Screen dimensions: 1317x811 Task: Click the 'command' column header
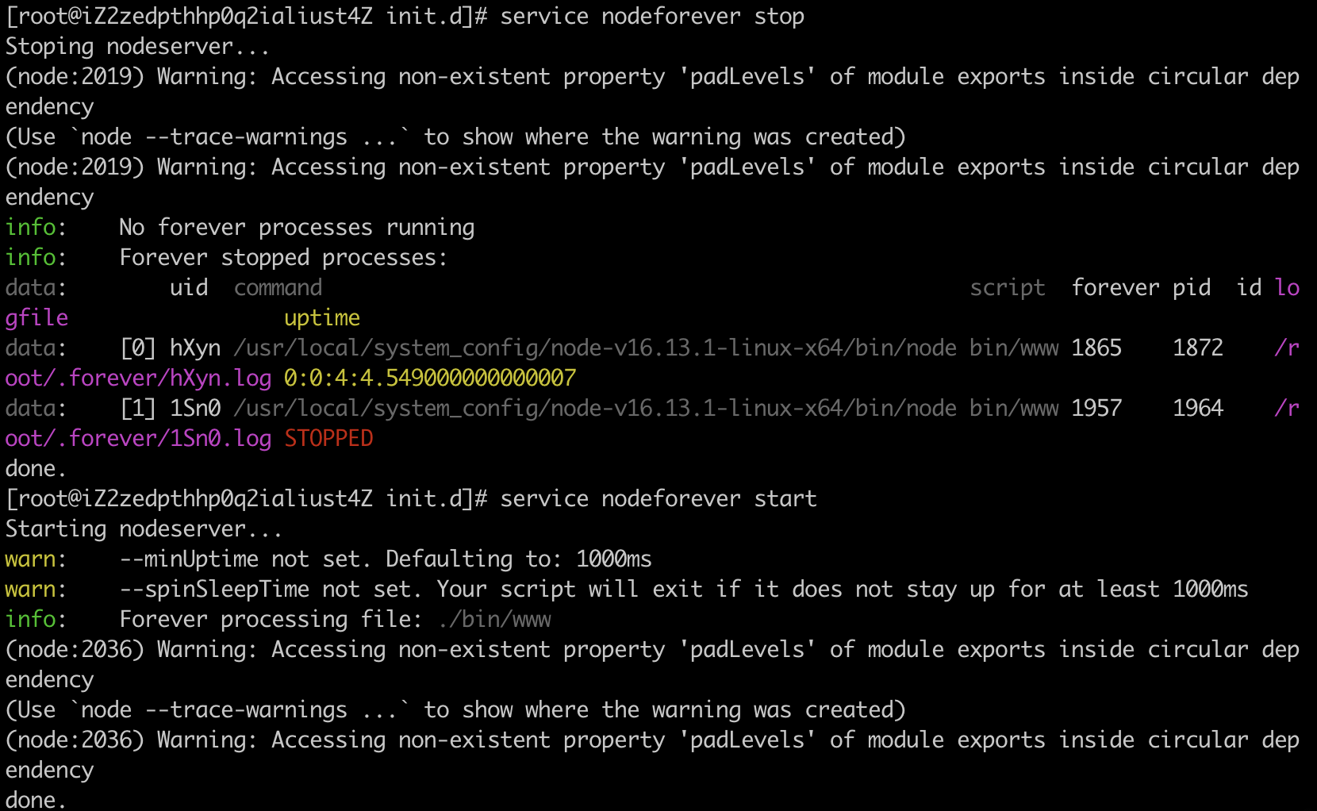278,288
